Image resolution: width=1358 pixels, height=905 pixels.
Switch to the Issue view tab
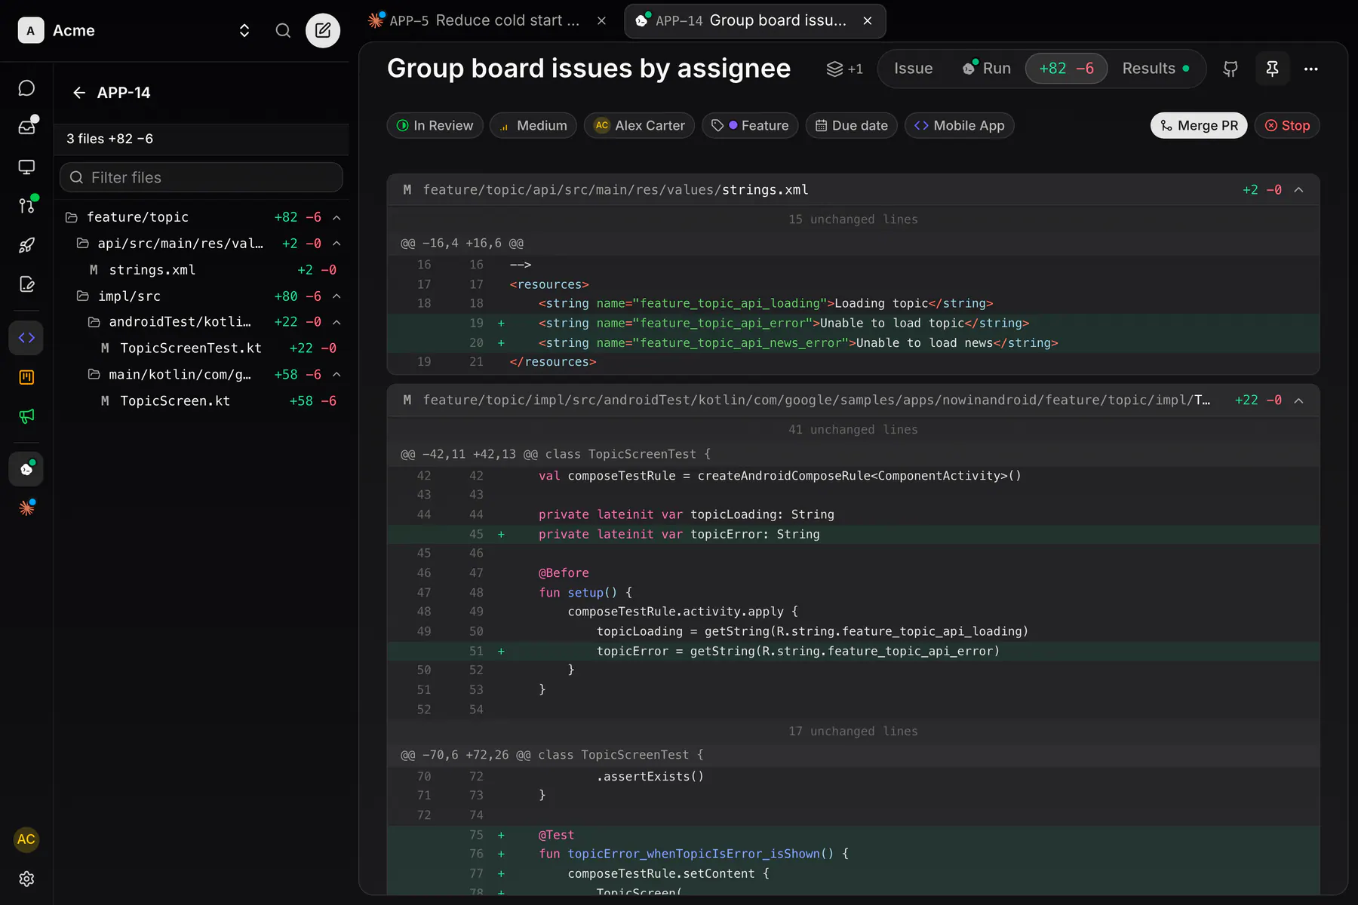pyautogui.click(x=914, y=69)
